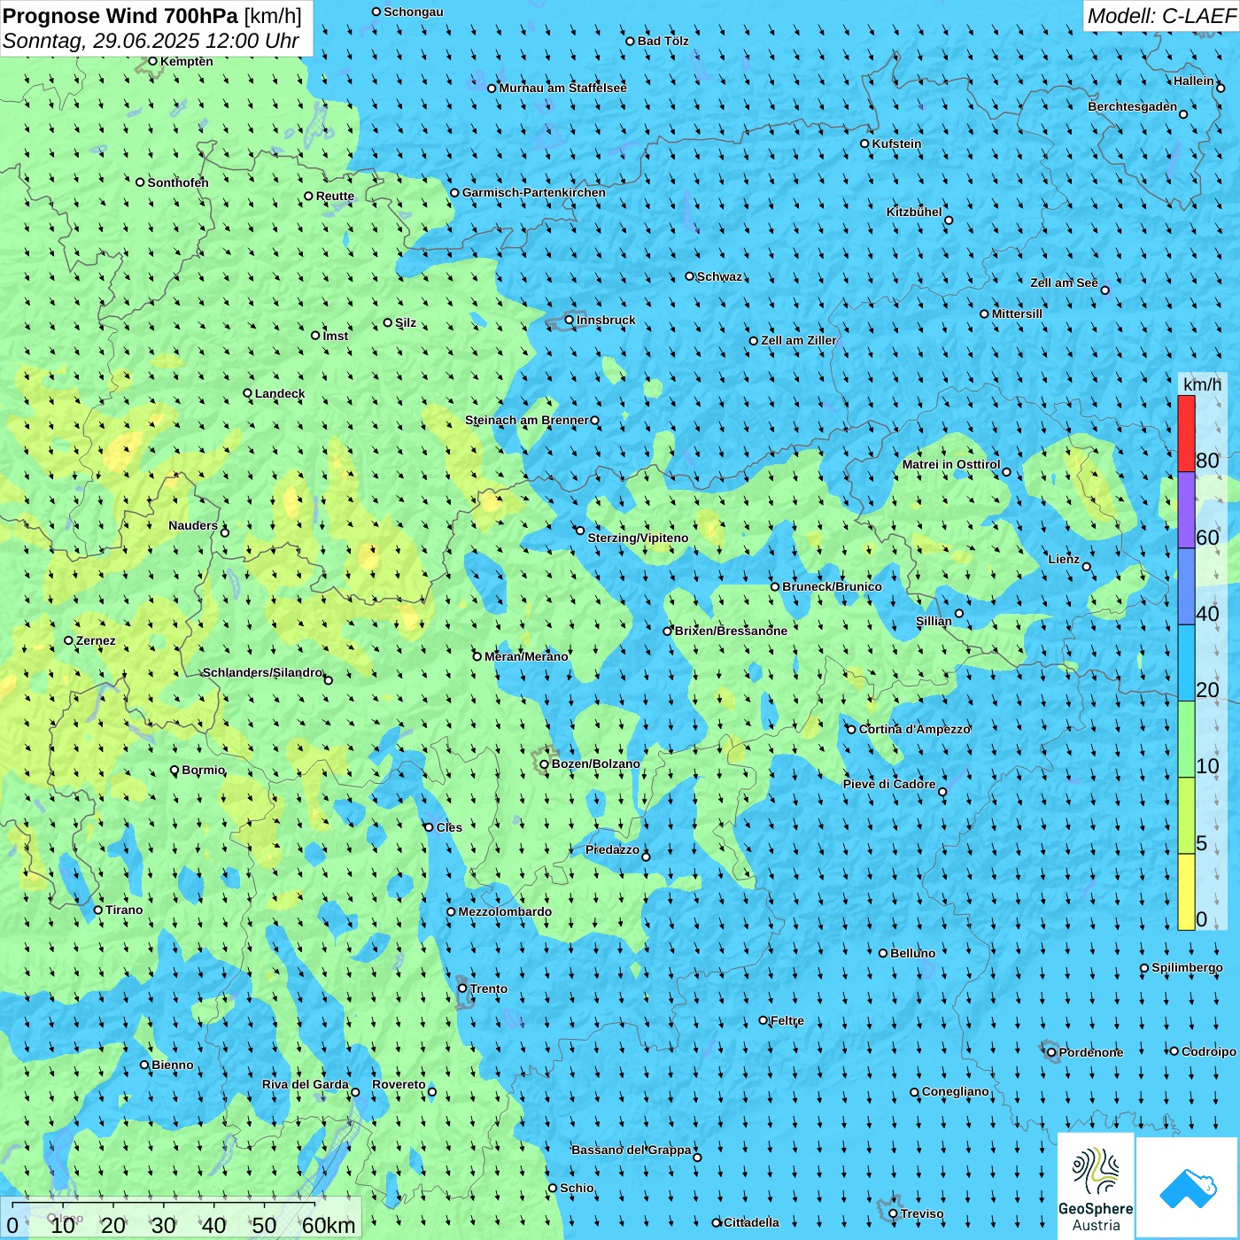Click the Belluno location dot

[883, 953]
